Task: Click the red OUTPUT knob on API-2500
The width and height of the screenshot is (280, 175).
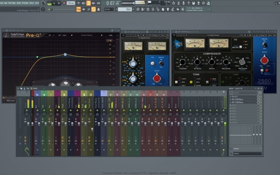Action: tap(264, 60)
